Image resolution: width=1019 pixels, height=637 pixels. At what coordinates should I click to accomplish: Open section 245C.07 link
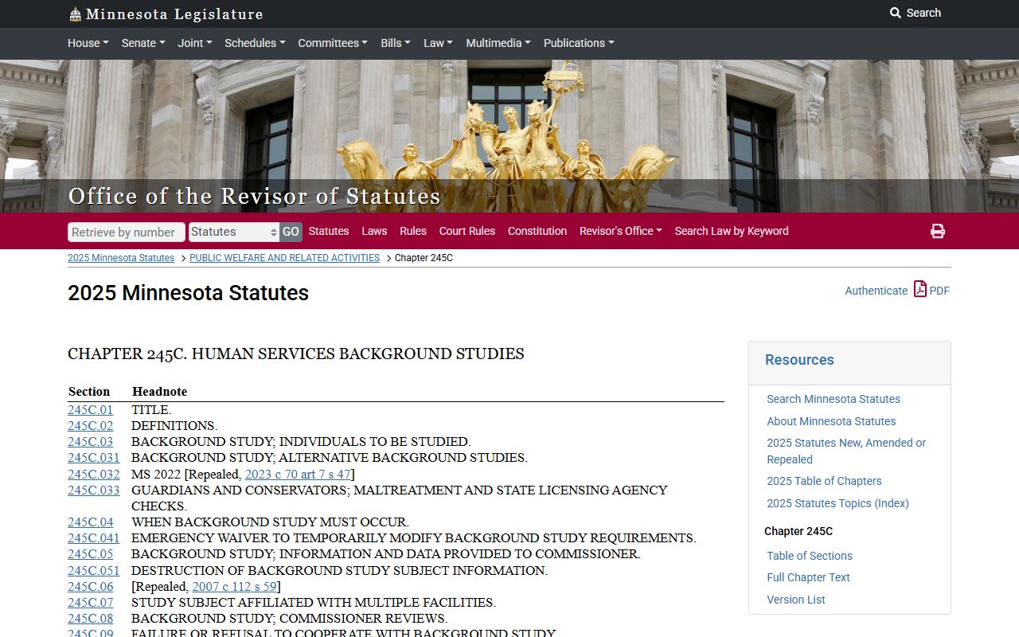(x=90, y=603)
